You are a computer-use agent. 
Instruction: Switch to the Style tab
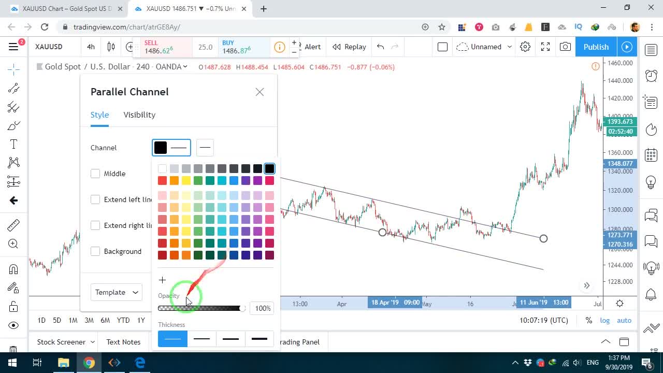(99, 114)
